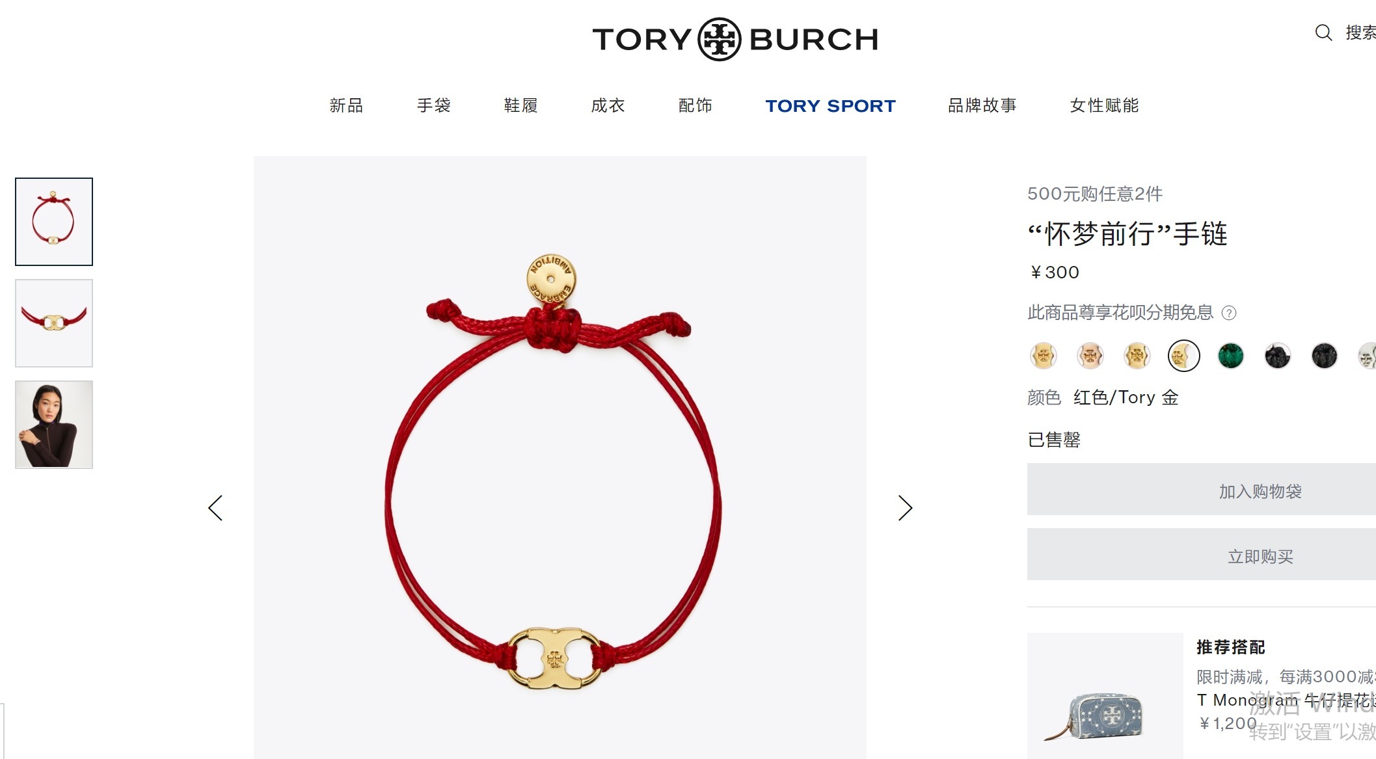View the model wearing bracelet thumbnail
This screenshot has width=1376, height=759.
tap(54, 425)
